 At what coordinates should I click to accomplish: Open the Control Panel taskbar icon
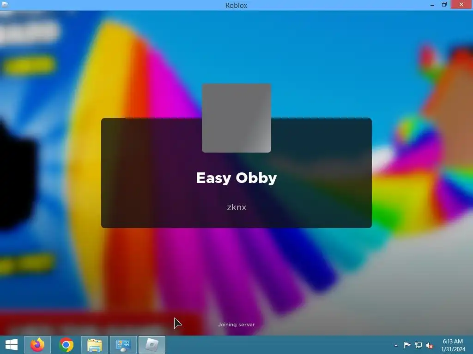tap(123, 345)
